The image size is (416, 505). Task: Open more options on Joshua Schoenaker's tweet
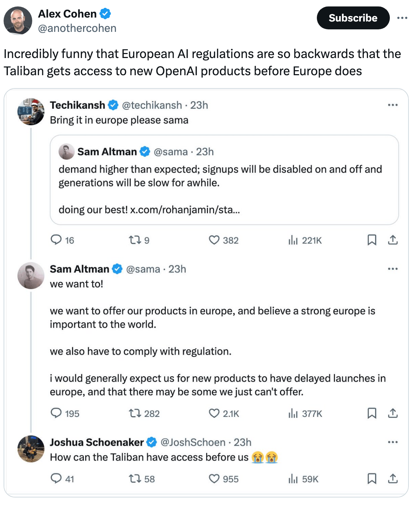[x=393, y=442]
